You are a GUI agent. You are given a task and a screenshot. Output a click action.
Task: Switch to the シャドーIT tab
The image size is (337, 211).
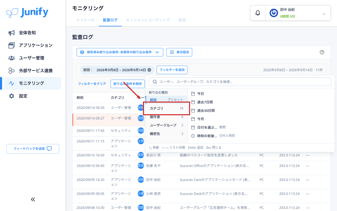point(86,20)
